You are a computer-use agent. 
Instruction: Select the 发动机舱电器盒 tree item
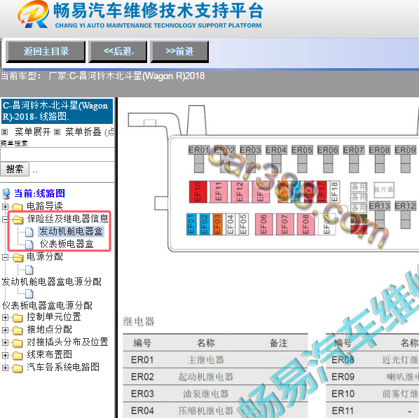[x=71, y=232]
